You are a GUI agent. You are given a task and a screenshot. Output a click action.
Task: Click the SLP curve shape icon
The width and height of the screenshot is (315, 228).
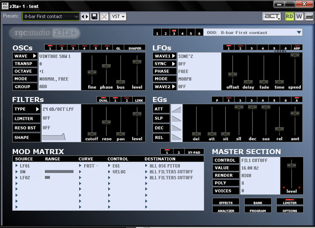(x=176, y=119)
